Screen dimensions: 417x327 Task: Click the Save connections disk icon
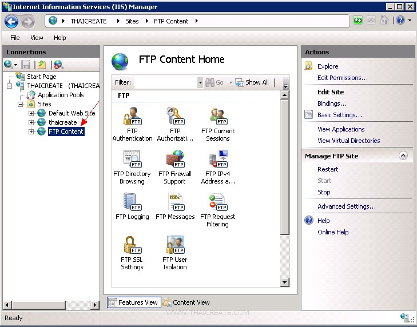tap(26, 65)
